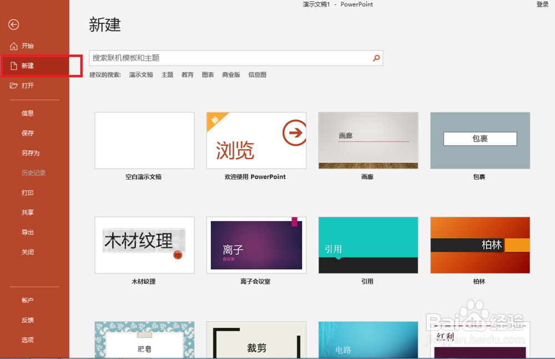Screen dimensions: 555x359
Task: Click suggested search 商业版
Action: click(231, 75)
